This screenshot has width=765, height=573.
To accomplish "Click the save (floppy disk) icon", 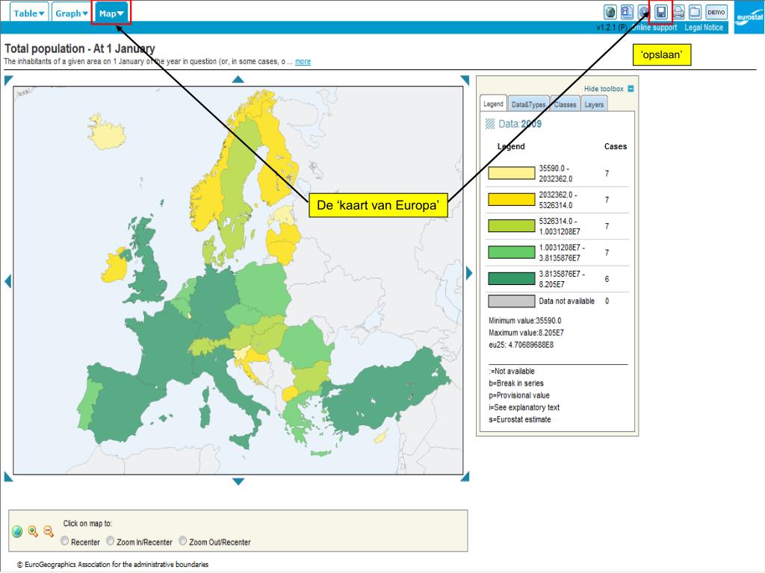I will (x=661, y=12).
